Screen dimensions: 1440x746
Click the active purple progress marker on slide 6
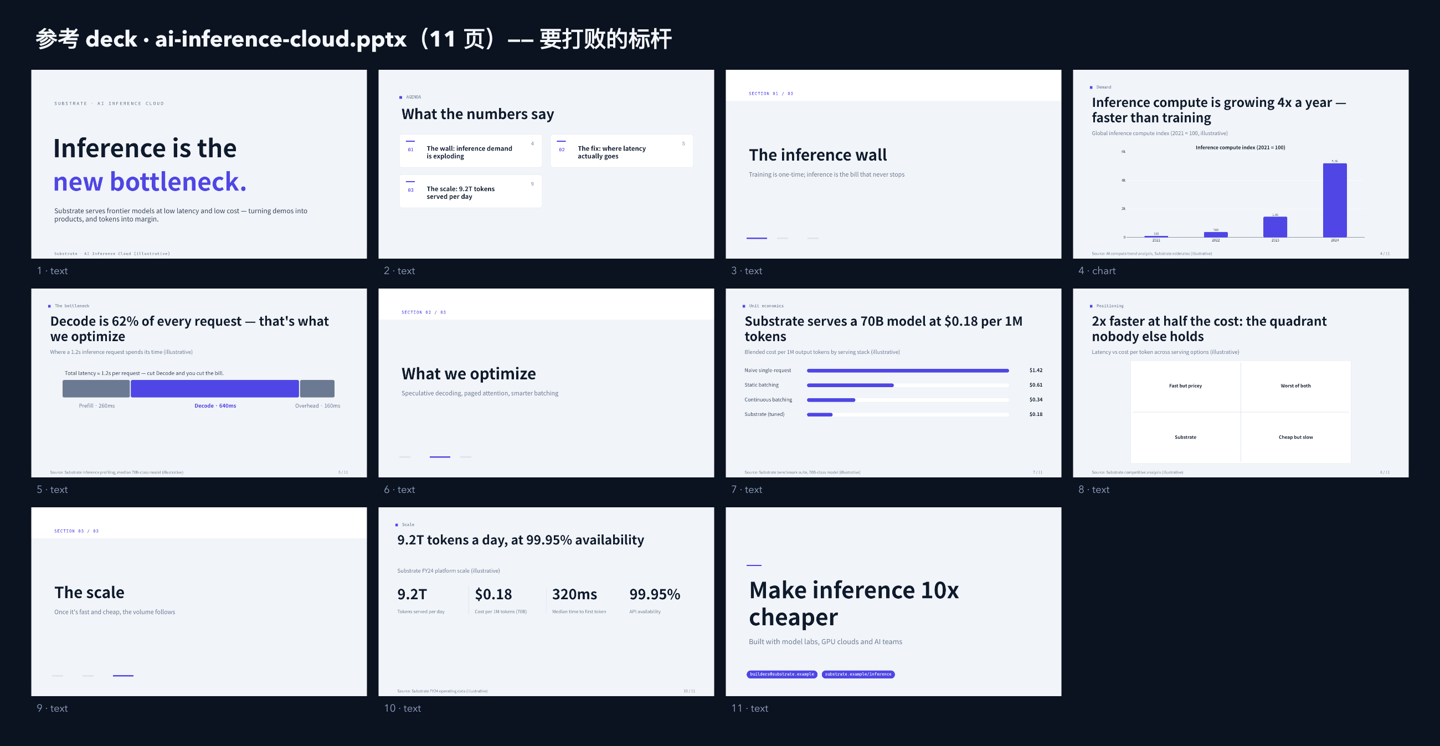pos(440,457)
